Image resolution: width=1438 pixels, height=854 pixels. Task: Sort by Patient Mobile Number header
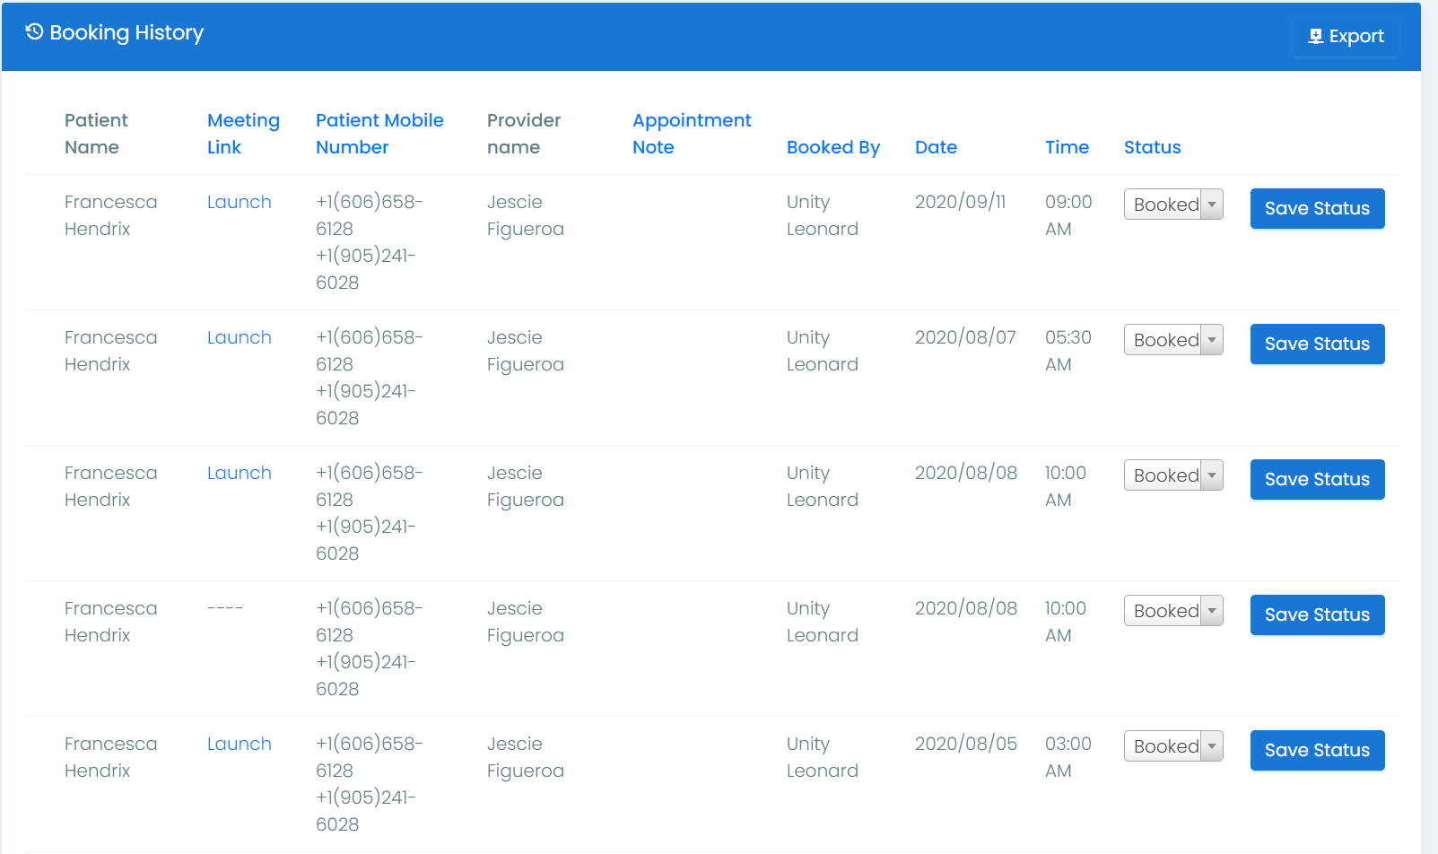click(x=379, y=134)
